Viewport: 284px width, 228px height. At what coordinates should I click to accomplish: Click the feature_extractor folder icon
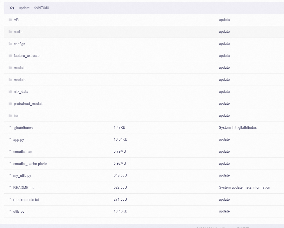[10, 56]
